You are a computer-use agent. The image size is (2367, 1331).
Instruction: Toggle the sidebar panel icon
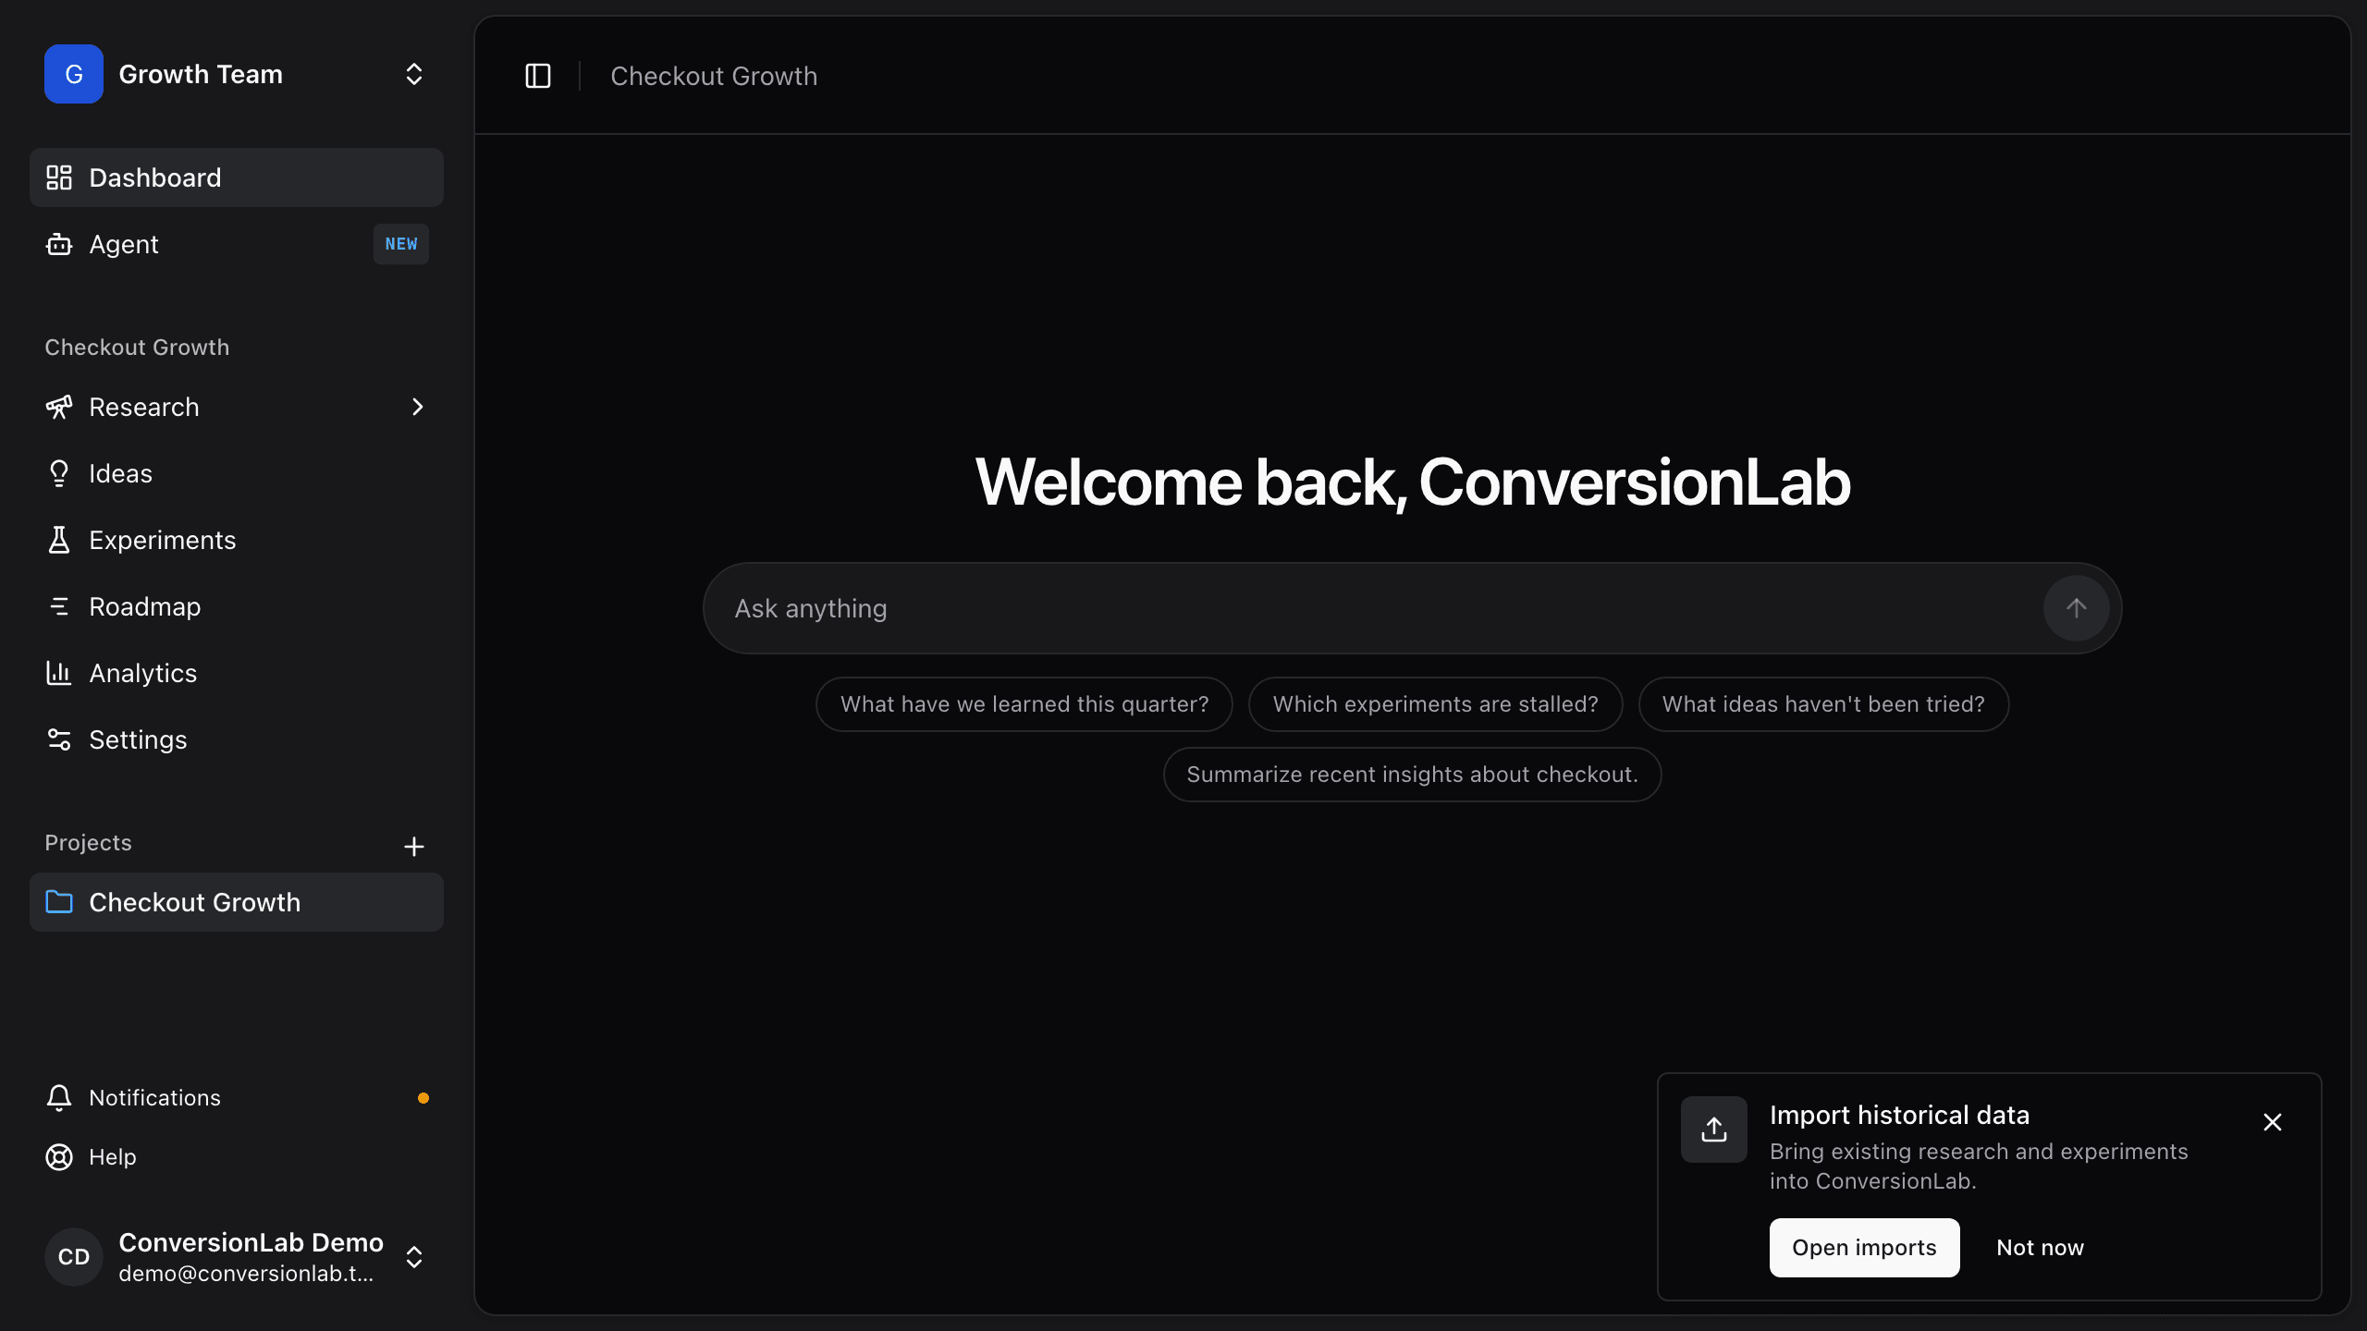point(537,76)
